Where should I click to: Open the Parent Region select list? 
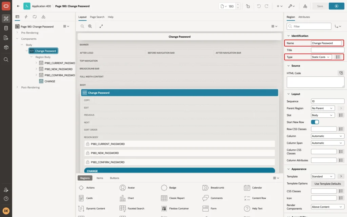pyautogui.click(x=323, y=108)
